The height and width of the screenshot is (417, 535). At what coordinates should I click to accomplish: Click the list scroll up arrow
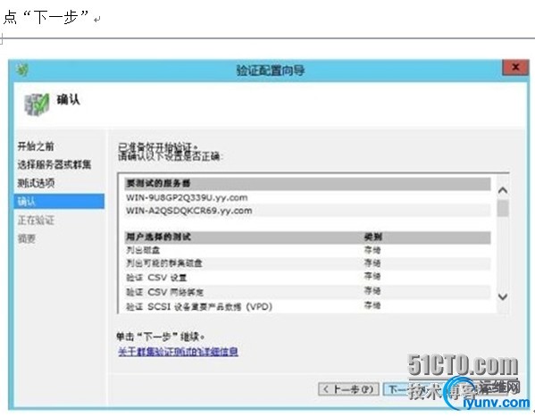(x=503, y=190)
